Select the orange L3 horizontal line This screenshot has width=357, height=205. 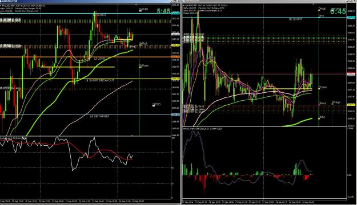point(85,57)
